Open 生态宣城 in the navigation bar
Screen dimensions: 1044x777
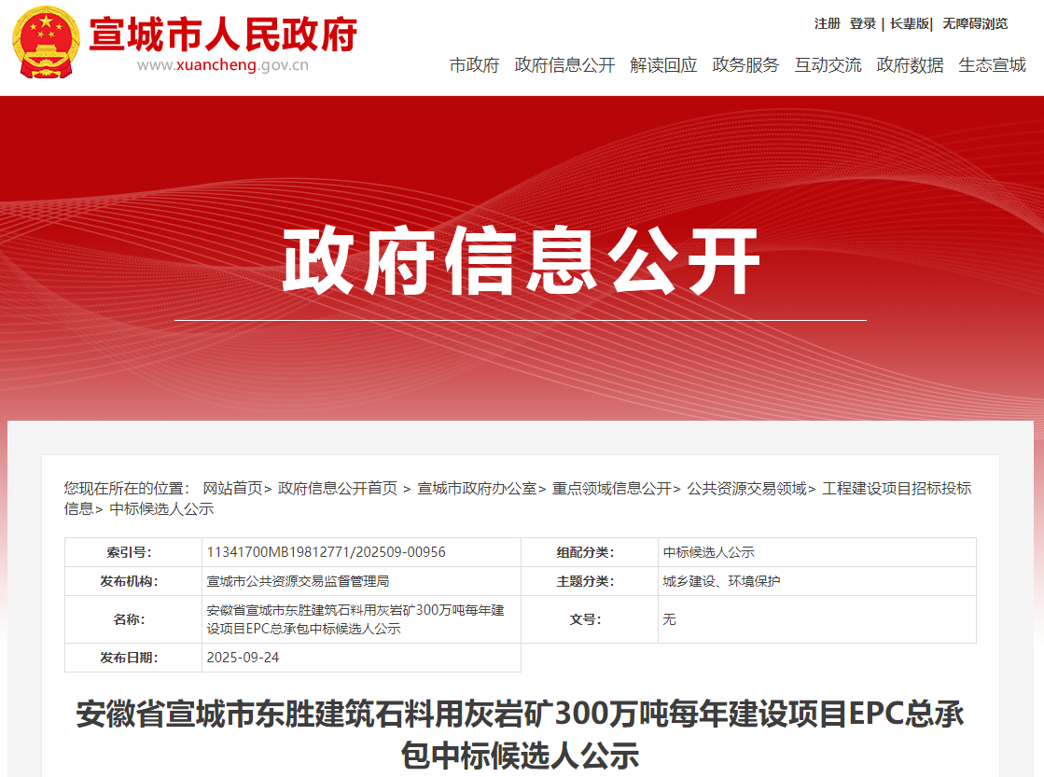click(992, 65)
